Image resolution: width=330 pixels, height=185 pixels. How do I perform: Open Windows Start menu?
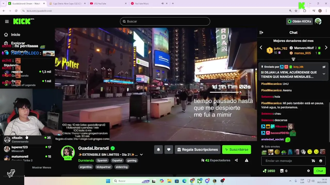point(108,181)
